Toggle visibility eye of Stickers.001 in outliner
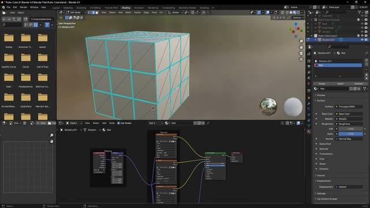 pyautogui.click(x=362, y=40)
